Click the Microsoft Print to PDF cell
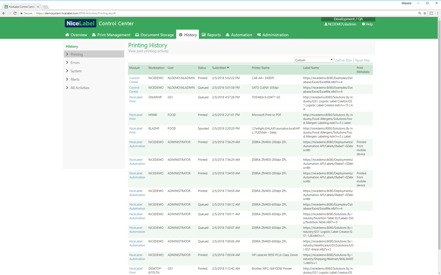The width and height of the screenshot is (441, 275). coord(266,115)
